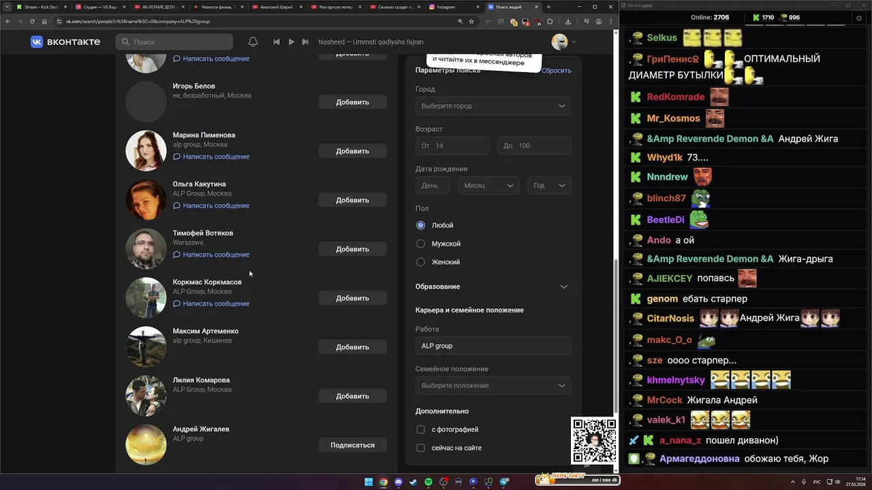Add Марина Пименова as friend
The width and height of the screenshot is (872, 490).
click(352, 151)
